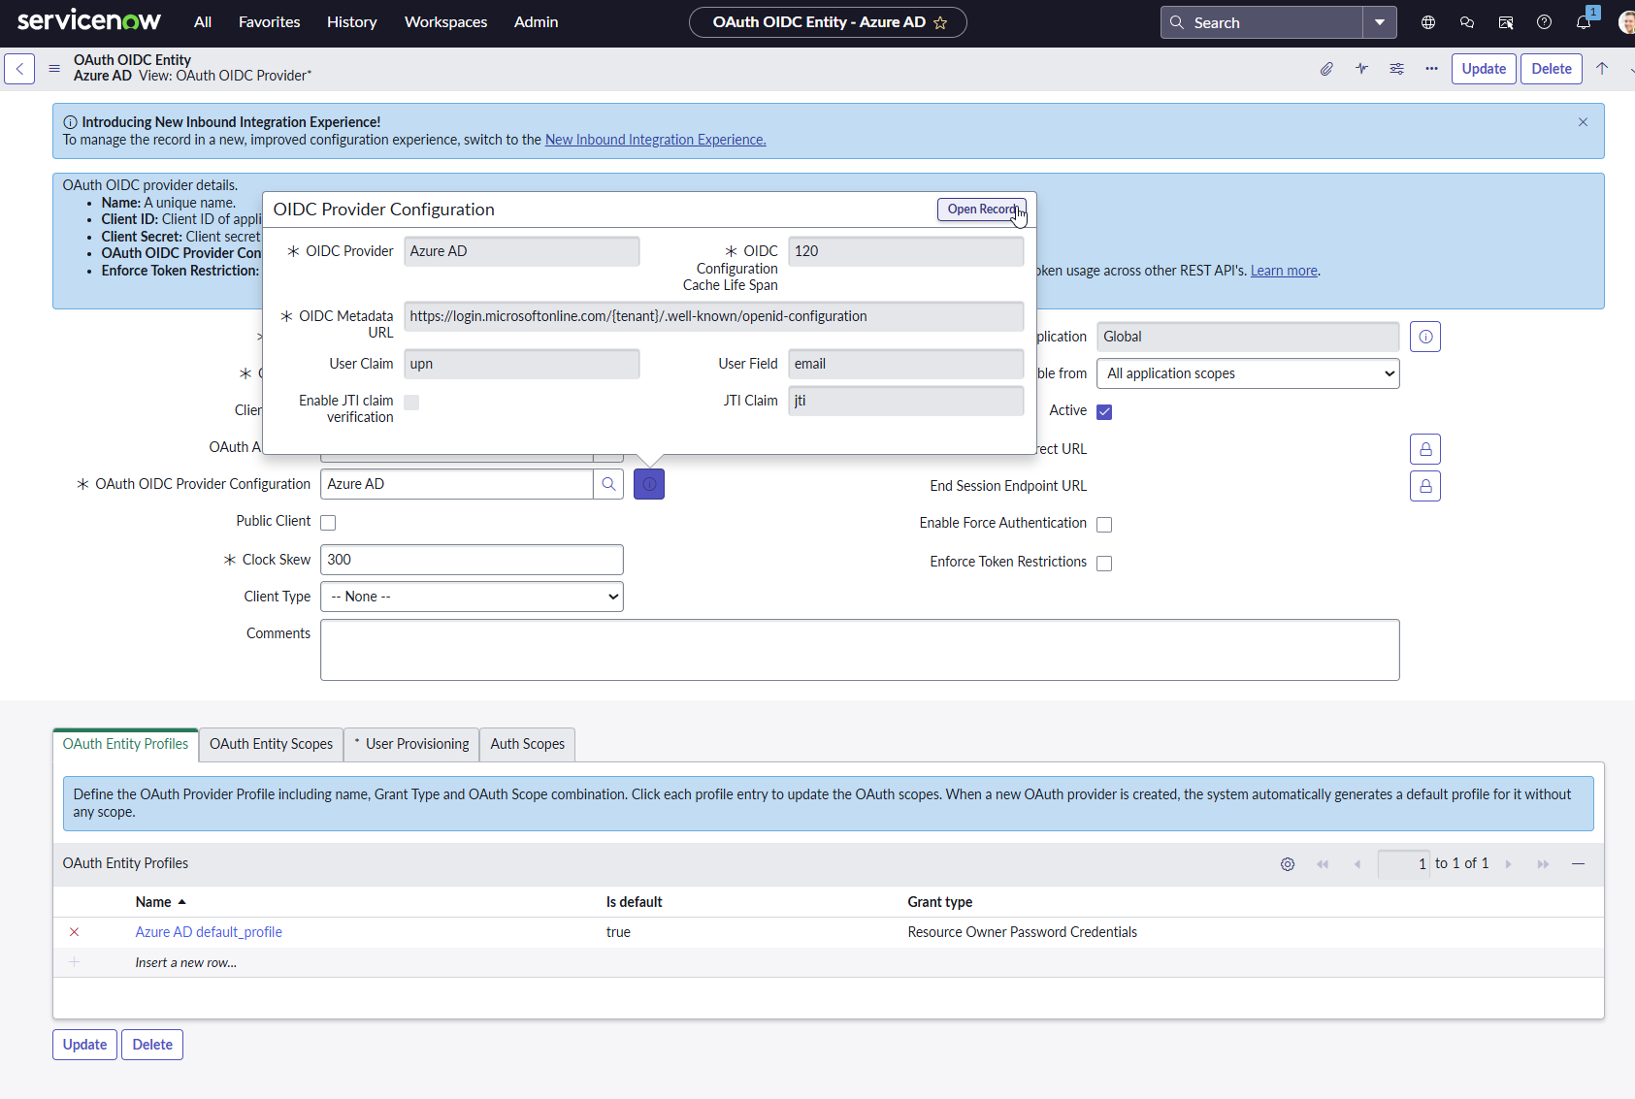This screenshot has width=1635, height=1099.
Task: Open the Azure AD default_profile link
Action: (x=209, y=932)
